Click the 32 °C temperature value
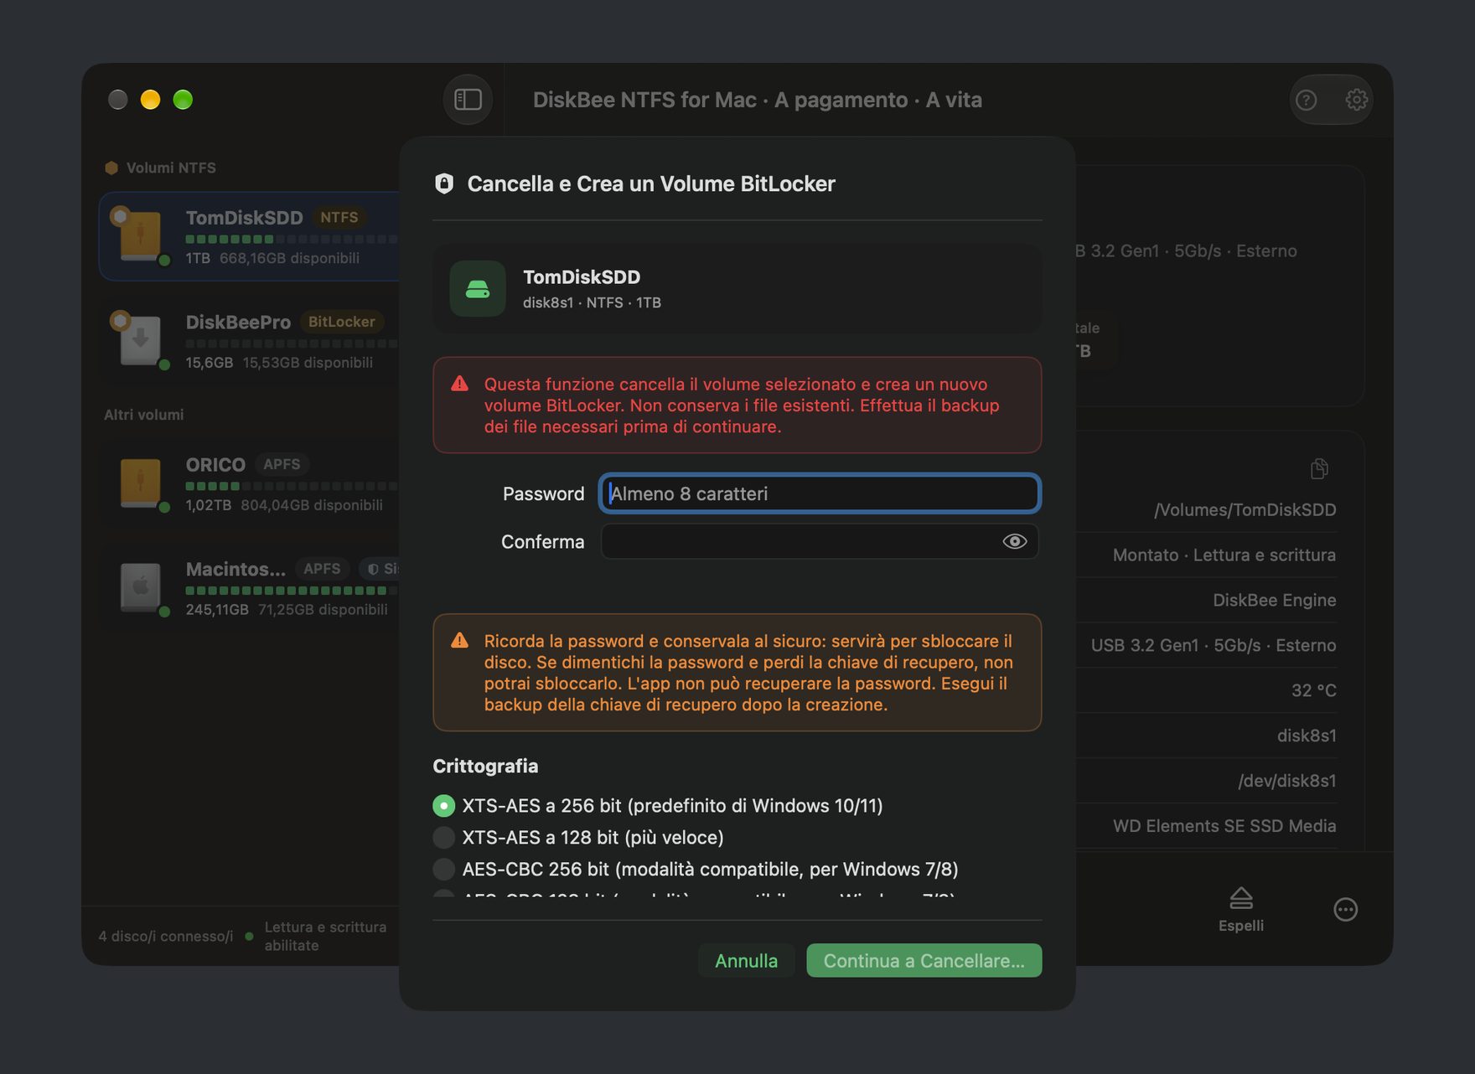This screenshot has height=1074, width=1475. click(1313, 690)
